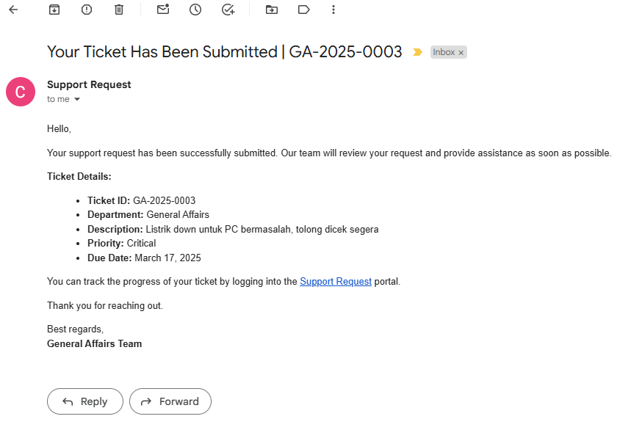Image resolution: width=631 pixels, height=441 pixels.
Task: Snooze this email with clock icon
Action: [x=195, y=10]
